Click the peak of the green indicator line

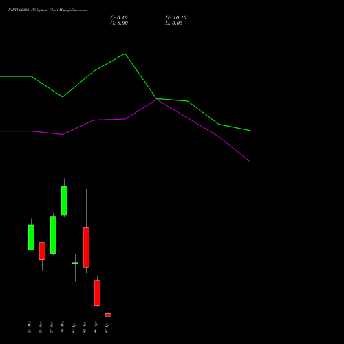[125, 54]
